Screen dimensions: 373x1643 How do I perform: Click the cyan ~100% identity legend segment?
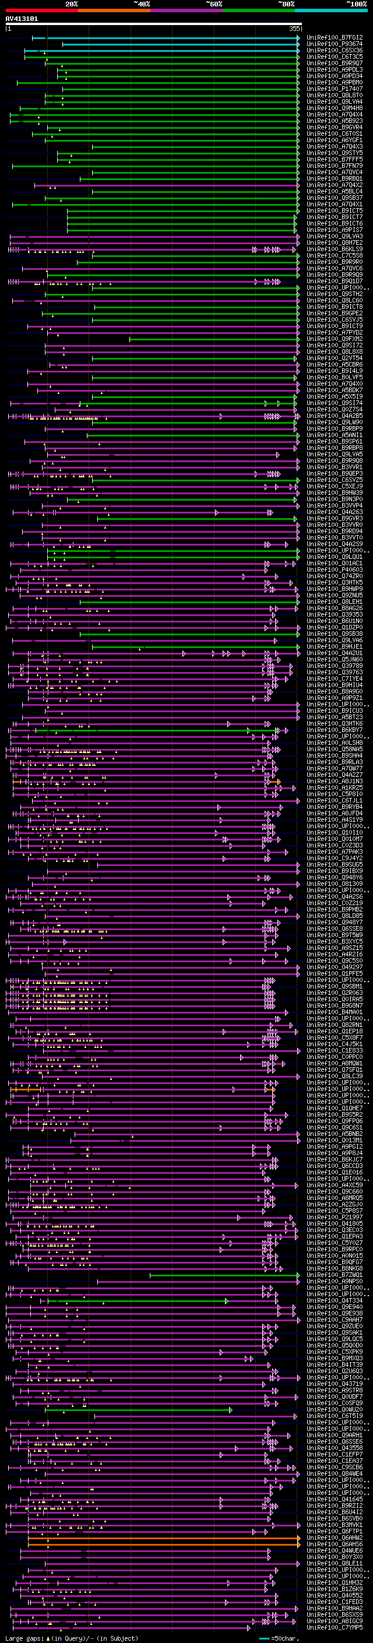332,11
